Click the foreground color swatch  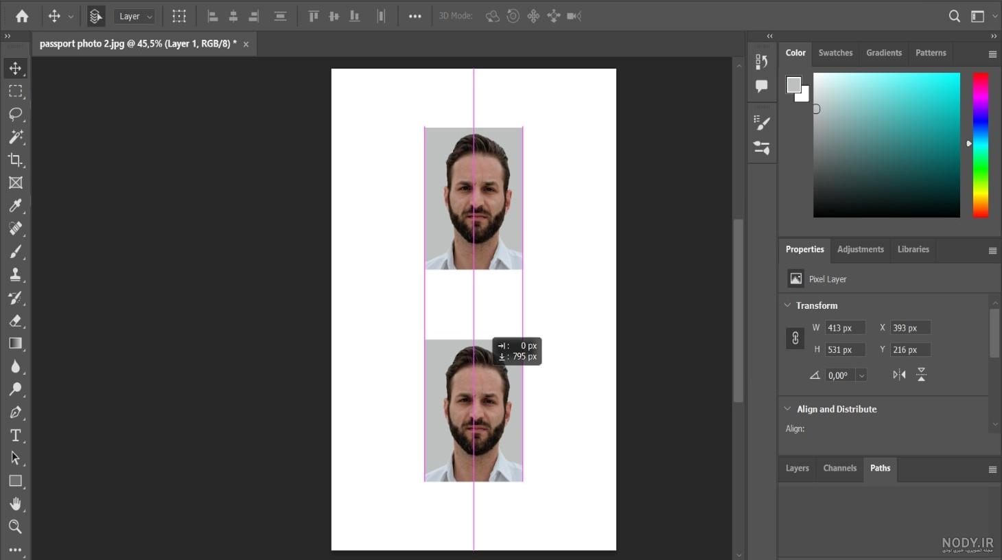pos(793,84)
